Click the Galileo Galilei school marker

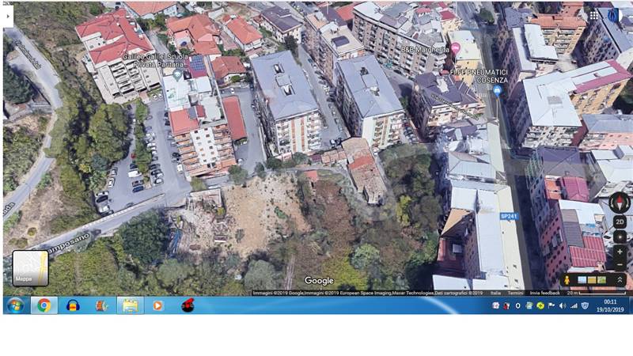coord(177,74)
